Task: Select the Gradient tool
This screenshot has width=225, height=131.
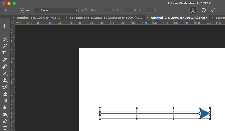Action: [x=4, y=101]
